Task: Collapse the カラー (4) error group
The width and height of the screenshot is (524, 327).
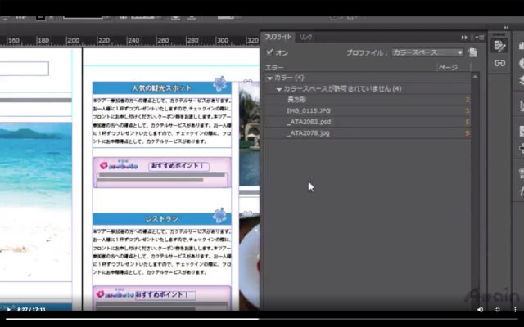Action: click(x=269, y=78)
